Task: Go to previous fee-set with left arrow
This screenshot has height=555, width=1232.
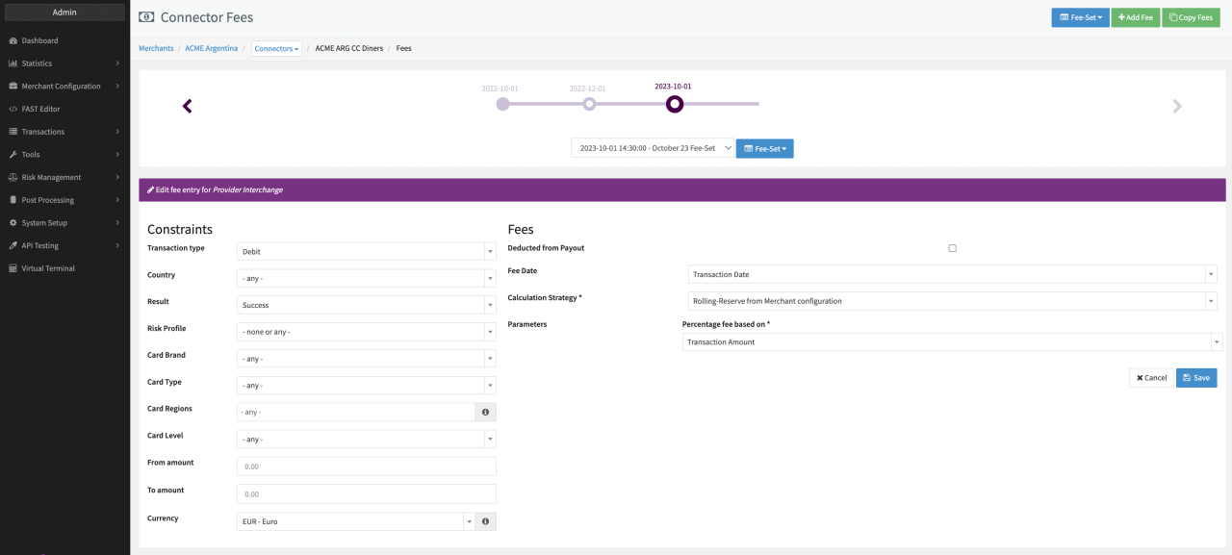Action: [188, 106]
